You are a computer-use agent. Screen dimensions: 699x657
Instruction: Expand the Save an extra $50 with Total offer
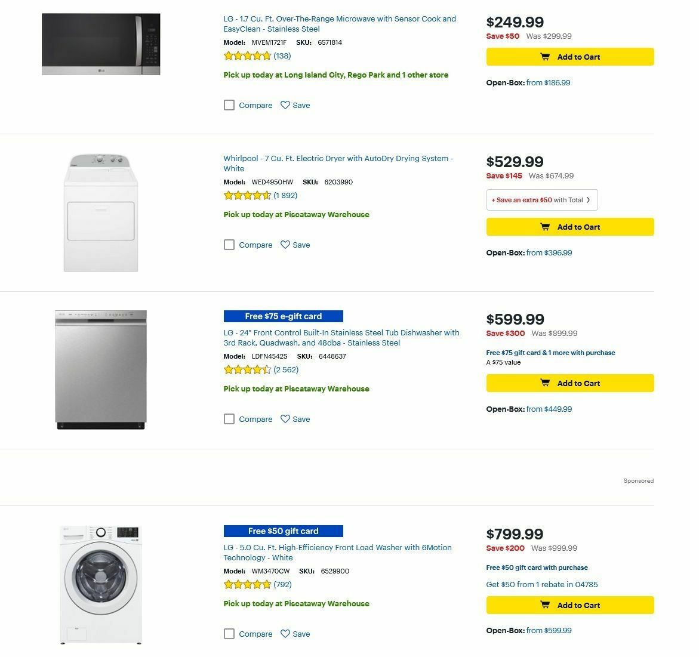(x=541, y=200)
